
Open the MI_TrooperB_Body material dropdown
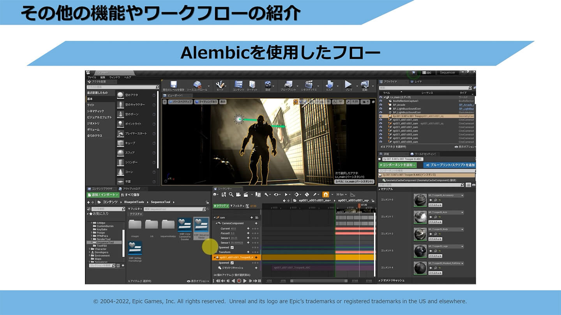pos(446,229)
